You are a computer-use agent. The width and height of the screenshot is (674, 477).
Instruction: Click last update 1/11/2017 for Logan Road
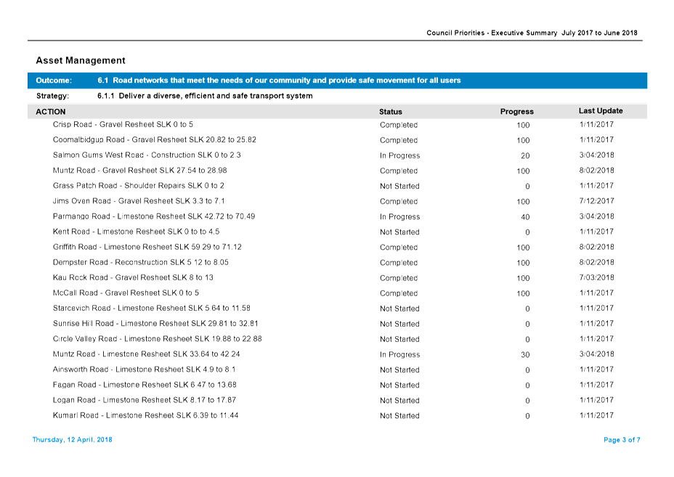pyautogui.click(x=596, y=400)
